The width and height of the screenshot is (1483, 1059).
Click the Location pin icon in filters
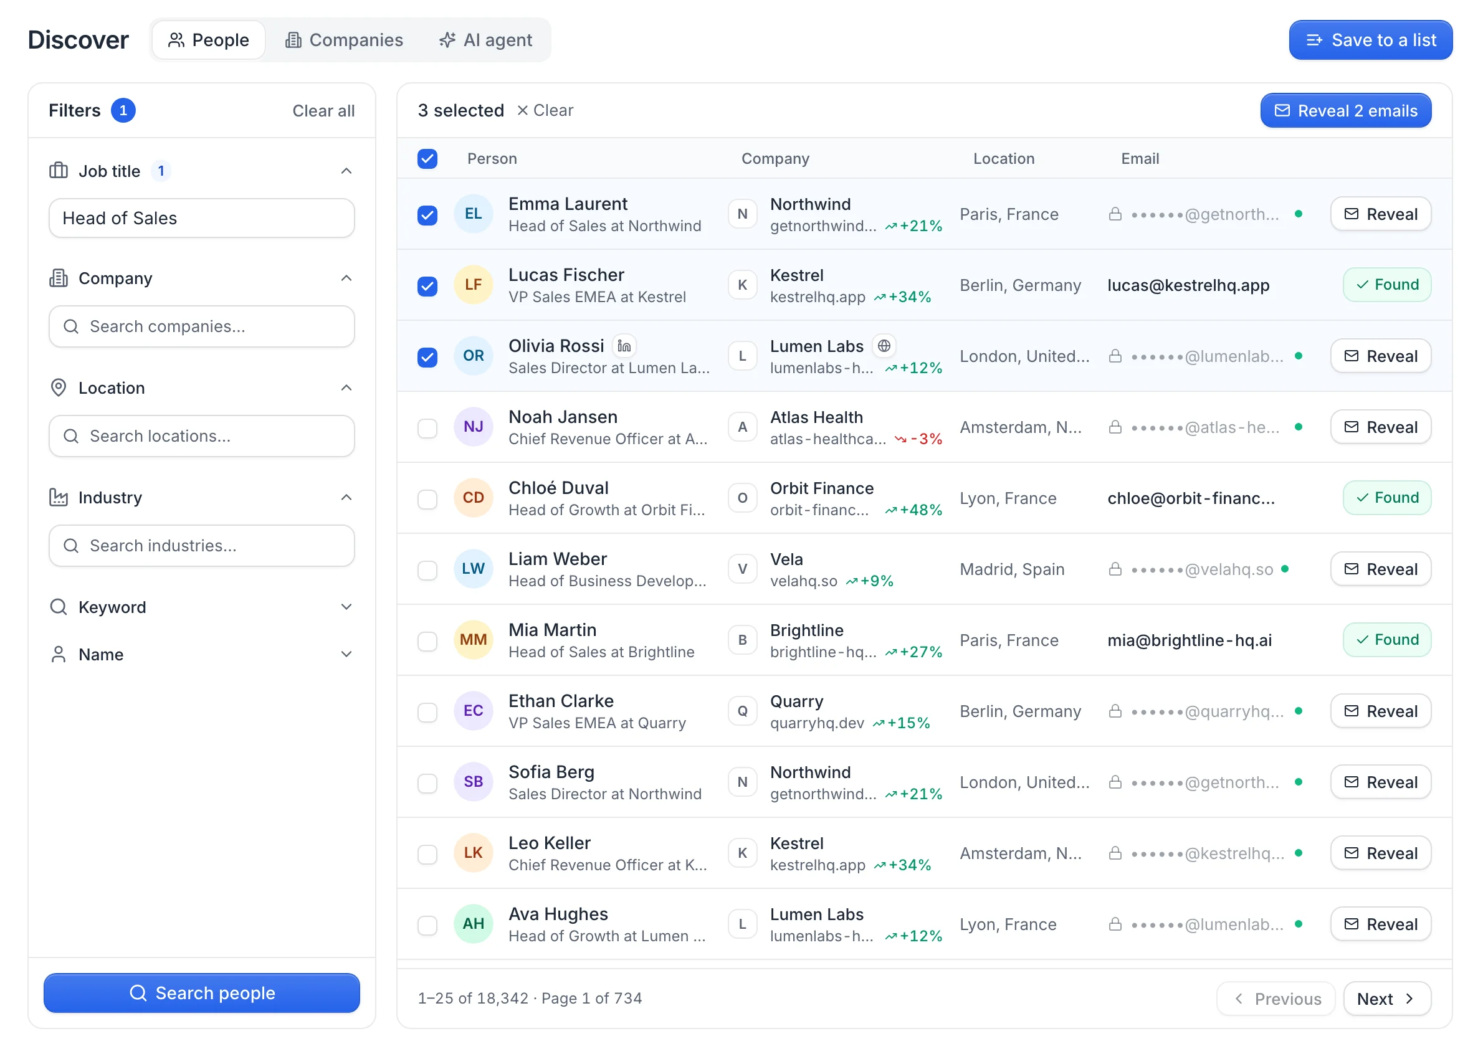(59, 388)
